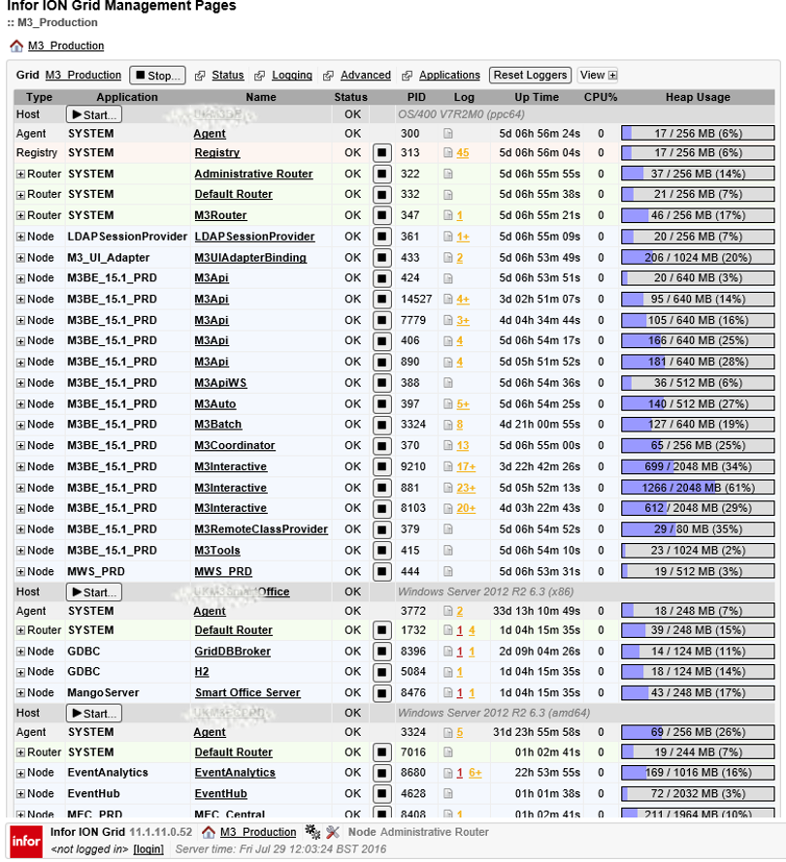This screenshot has width=786, height=862.
Task: Click stop icon for M3Router row
Action: tap(381, 215)
